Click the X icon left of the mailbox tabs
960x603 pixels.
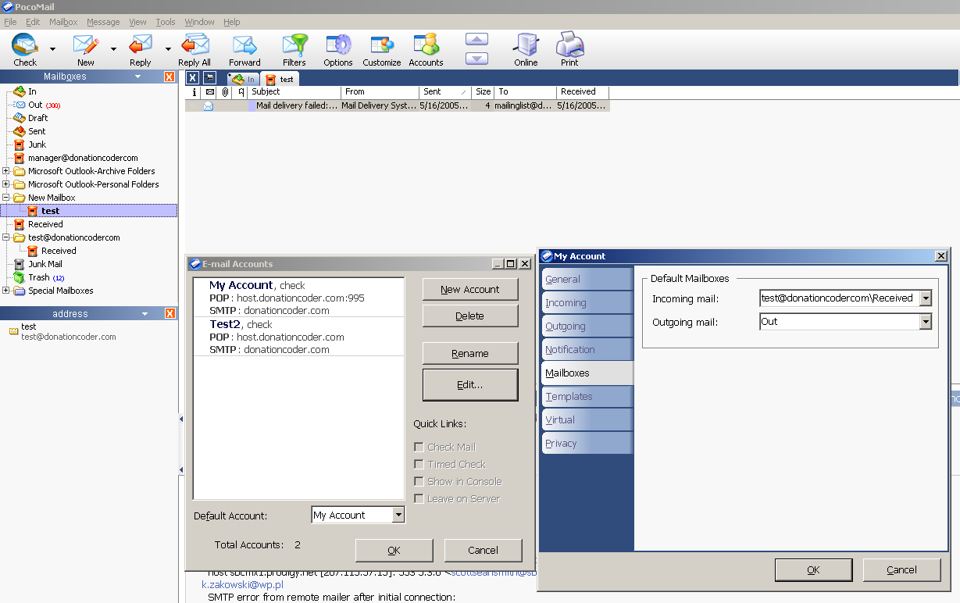point(192,78)
